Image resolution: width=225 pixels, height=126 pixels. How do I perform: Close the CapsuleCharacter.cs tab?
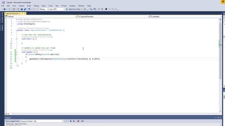coord(25,14)
